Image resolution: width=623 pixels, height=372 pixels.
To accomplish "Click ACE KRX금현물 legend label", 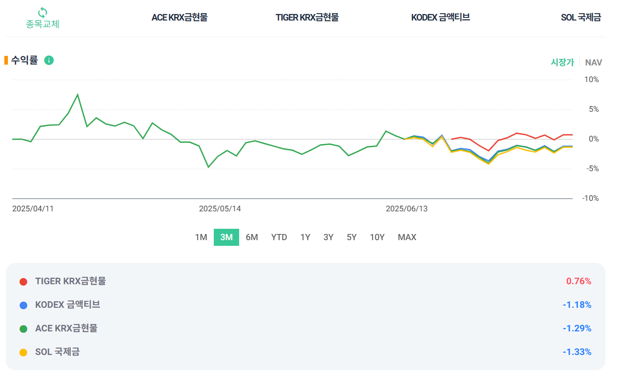I will click(66, 328).
